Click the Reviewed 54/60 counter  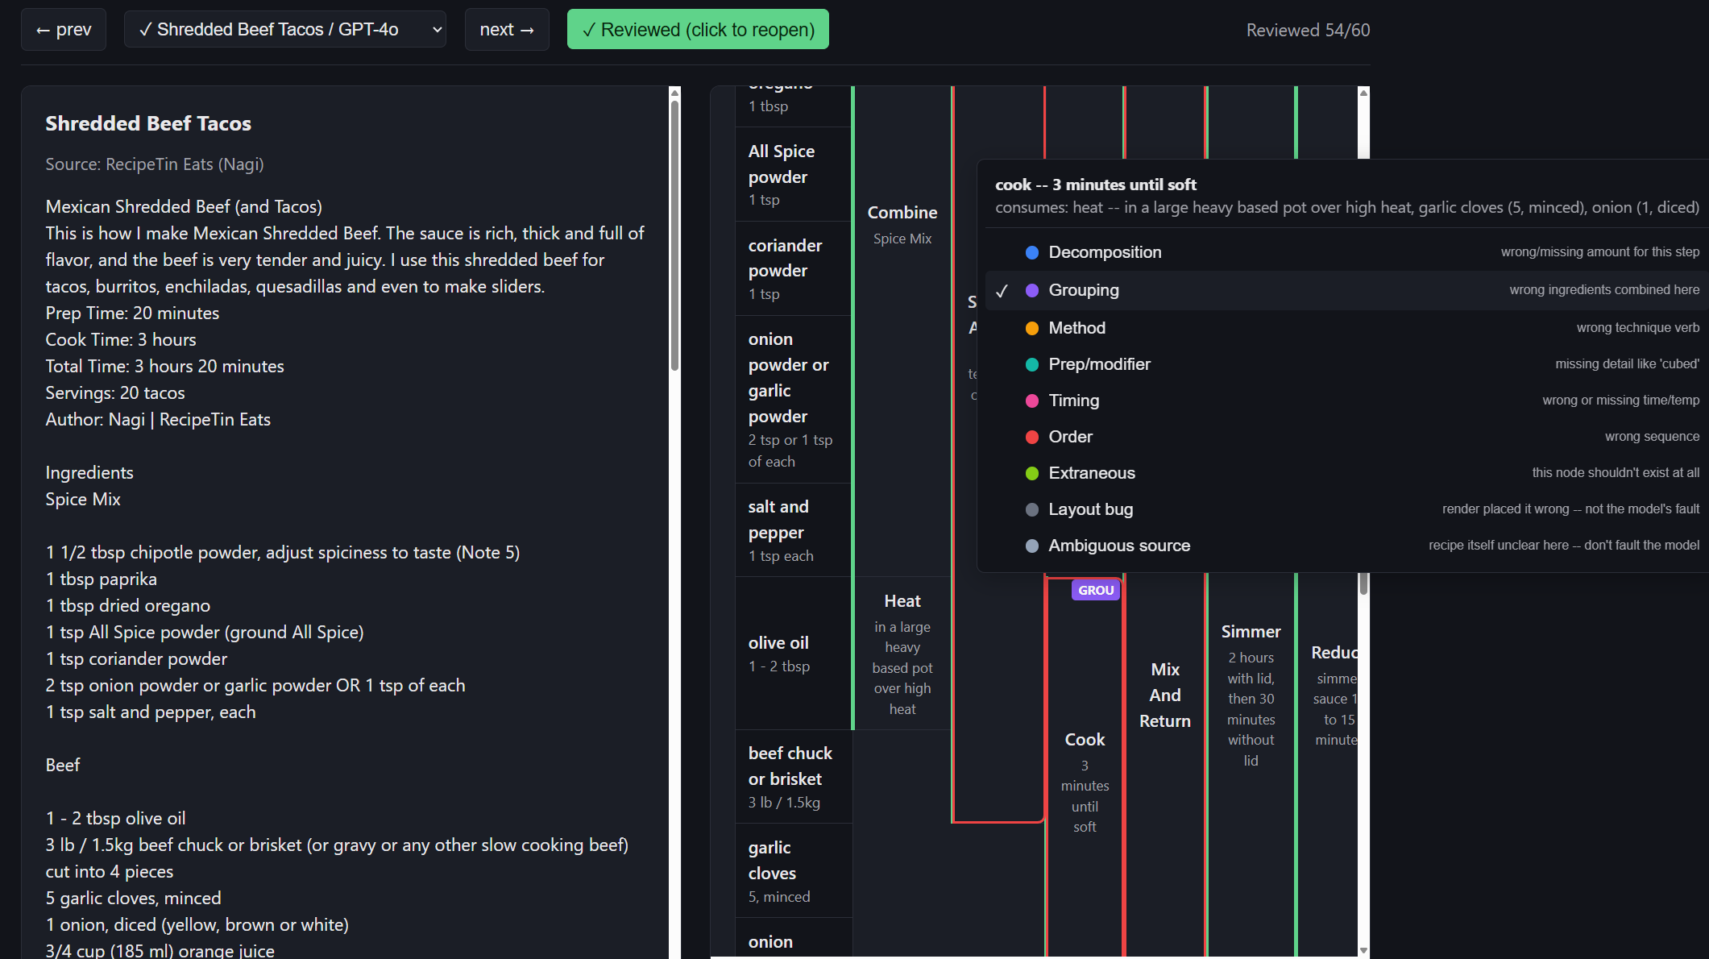(x=1308, y=30)
